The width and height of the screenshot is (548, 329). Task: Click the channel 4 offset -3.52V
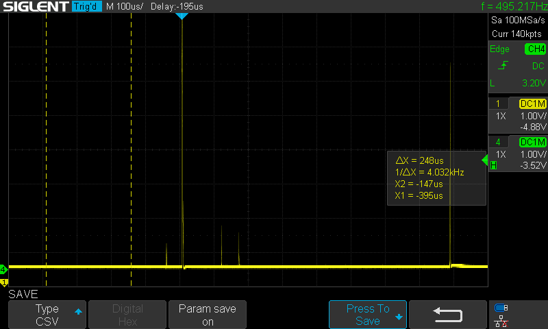coord(533,165)
